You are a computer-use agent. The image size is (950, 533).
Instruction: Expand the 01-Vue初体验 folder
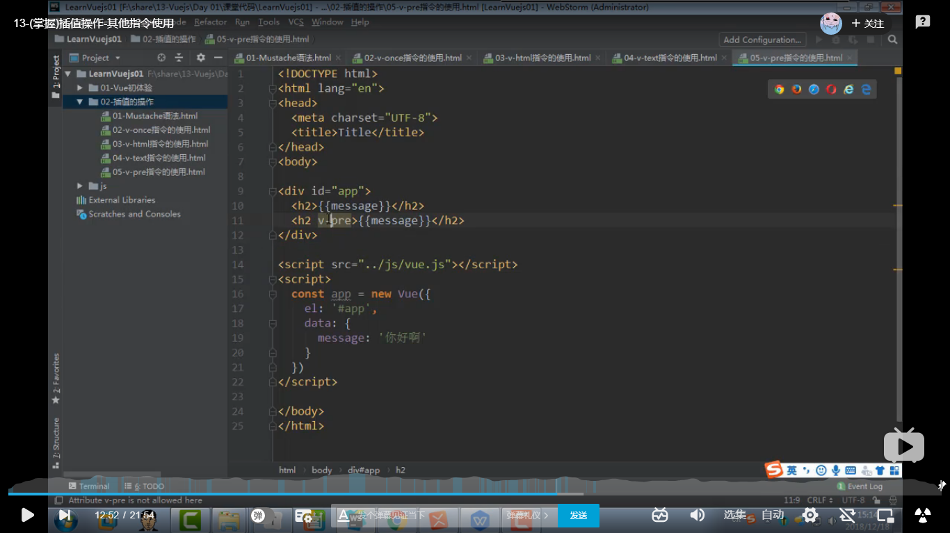80,88
